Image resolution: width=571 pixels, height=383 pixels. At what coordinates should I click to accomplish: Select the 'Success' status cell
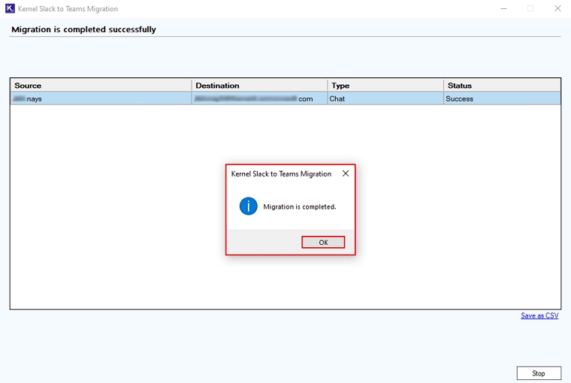click(x=502, y=98)
